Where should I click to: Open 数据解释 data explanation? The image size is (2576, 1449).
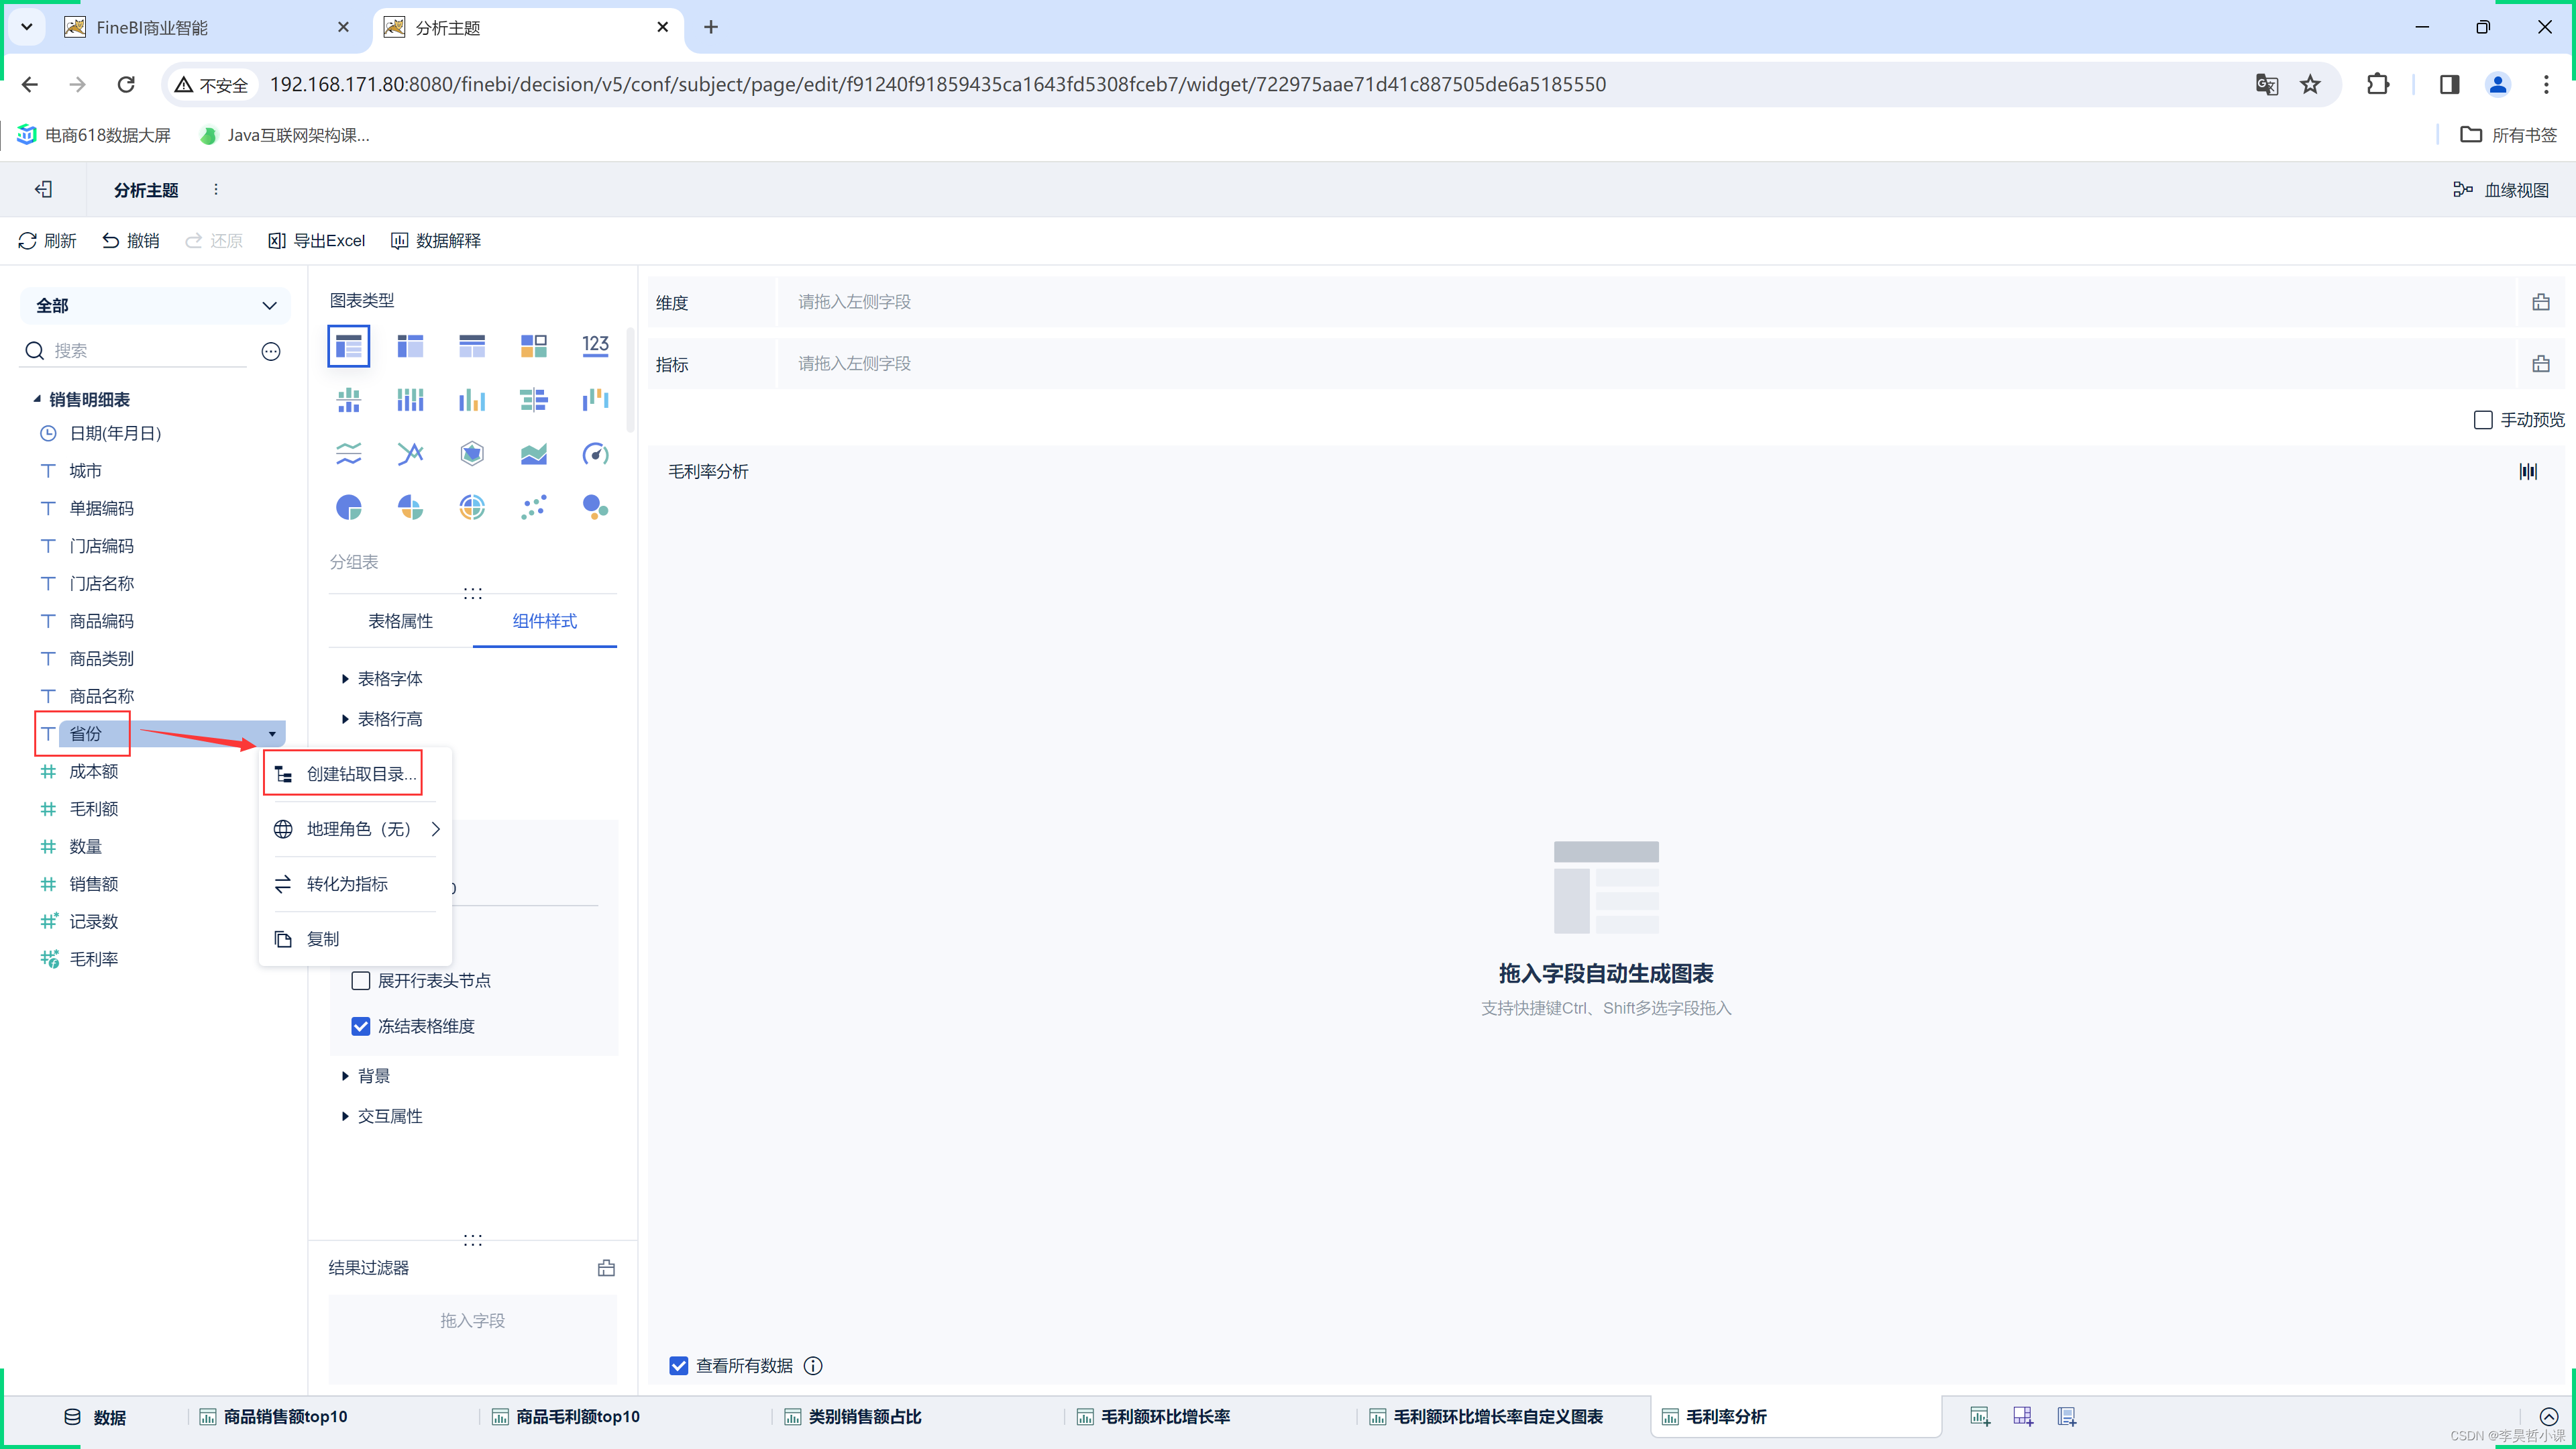[x=436, y=241]
